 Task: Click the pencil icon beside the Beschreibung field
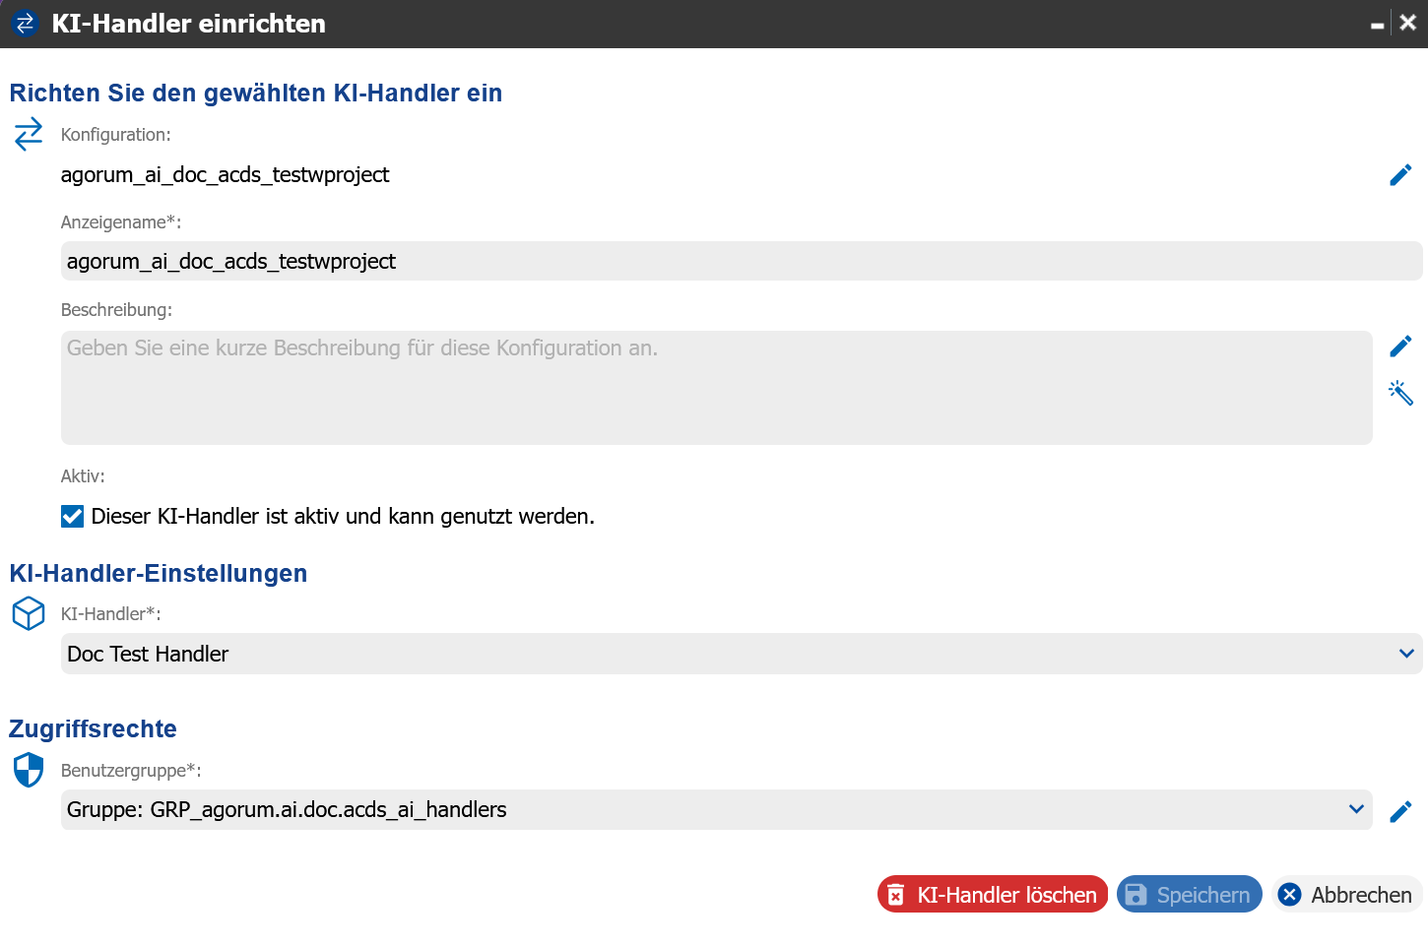tap(1400, 347)
